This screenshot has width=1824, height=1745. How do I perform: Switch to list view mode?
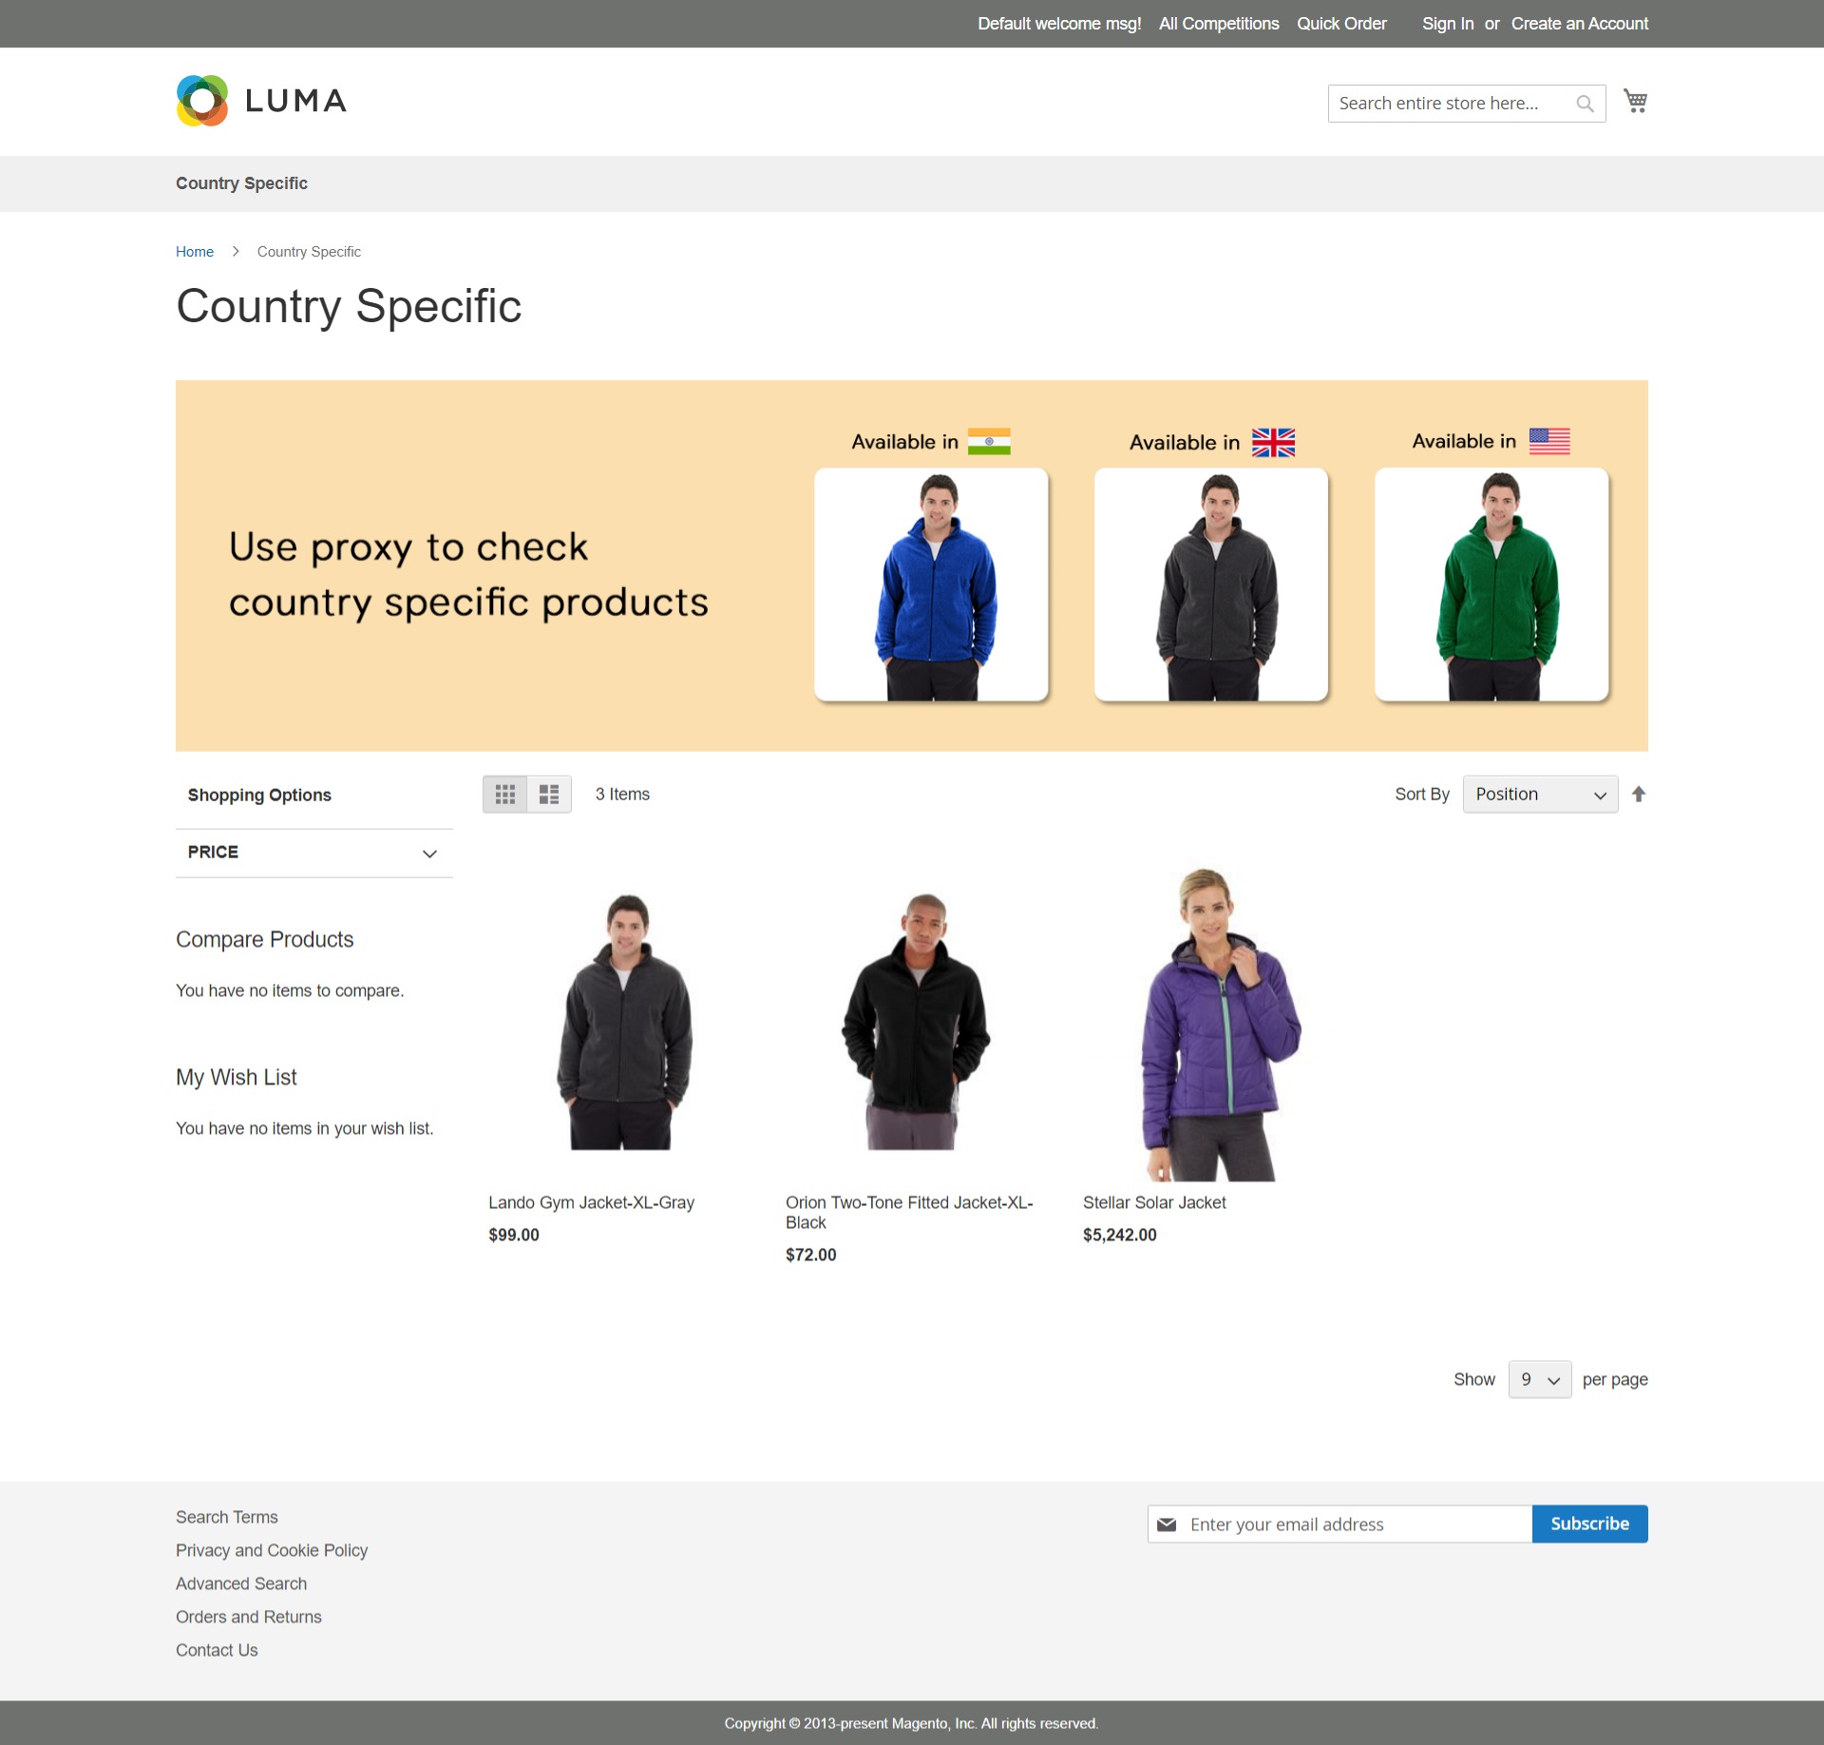click(x=549, y=794)
